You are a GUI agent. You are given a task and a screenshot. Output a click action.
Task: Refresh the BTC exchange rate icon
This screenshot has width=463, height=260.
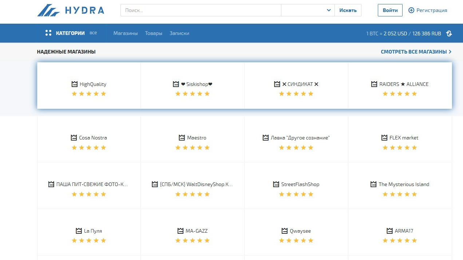tap(449, 34)
